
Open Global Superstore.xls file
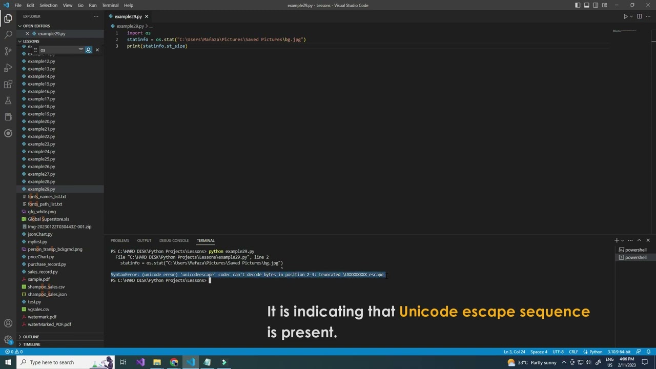click(x=48, y=219)
